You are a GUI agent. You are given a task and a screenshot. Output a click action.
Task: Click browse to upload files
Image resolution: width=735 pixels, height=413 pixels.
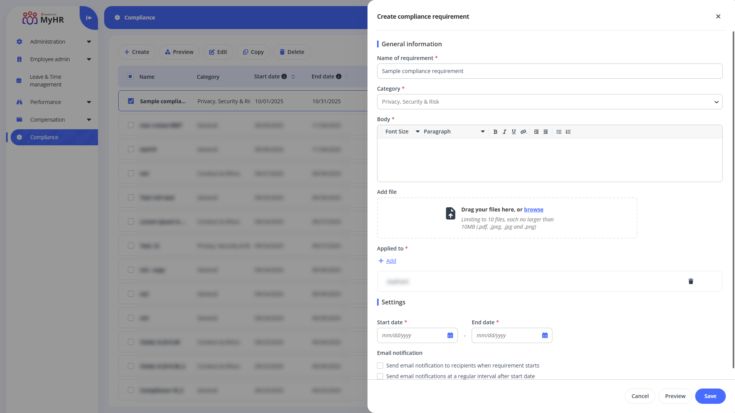533,210
